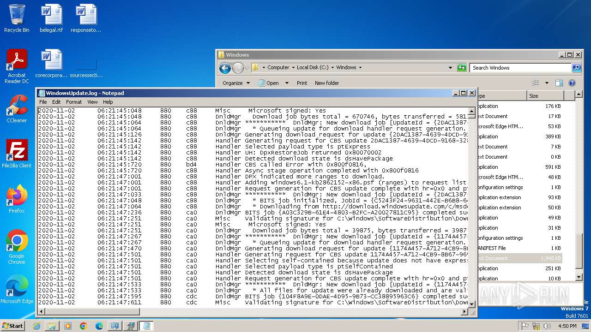Open Notepad Help menu
This screenshot has width=591, height=332.
coord(108,102)
